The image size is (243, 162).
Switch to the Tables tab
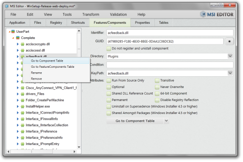click(x=164, y=23)
